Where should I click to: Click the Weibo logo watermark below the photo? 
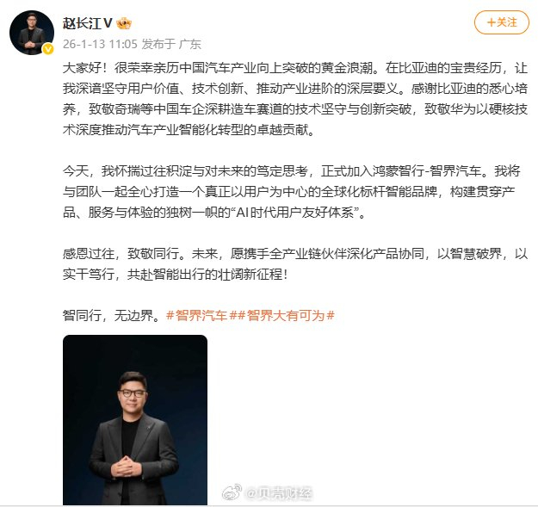(232, 492)
